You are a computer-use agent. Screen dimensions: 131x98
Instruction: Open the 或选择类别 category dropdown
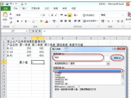point(108,63)
